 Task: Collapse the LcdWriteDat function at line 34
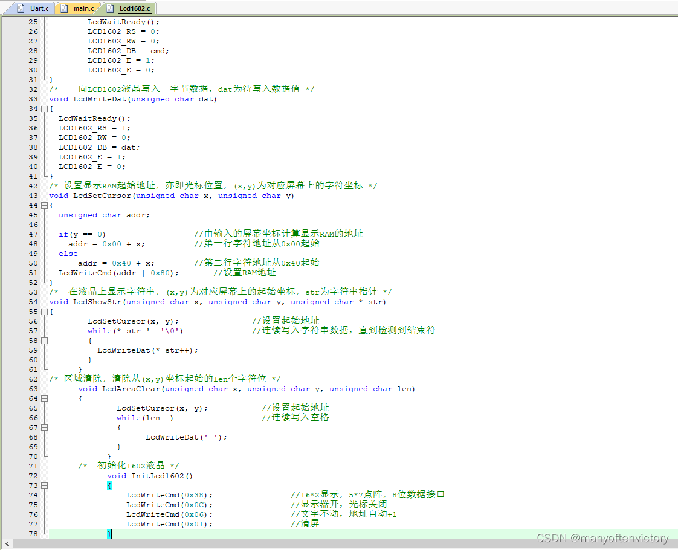click(44, 109)
